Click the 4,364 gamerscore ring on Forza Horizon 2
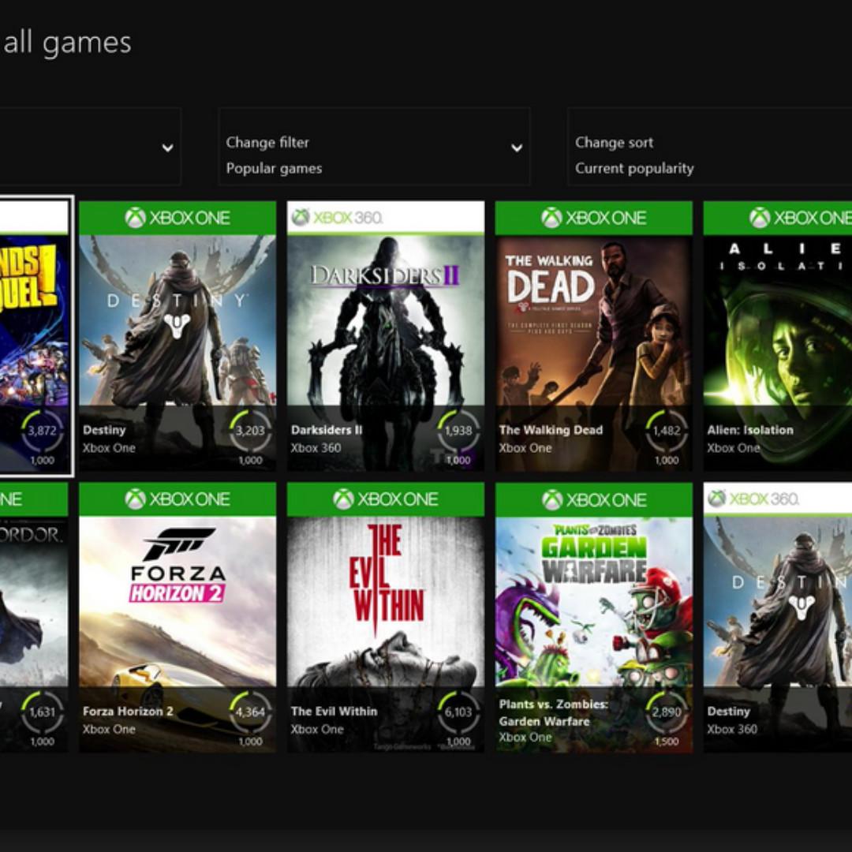Image resolution: width=852 pixels, height=852 pixels. click(x=251, y=712)
